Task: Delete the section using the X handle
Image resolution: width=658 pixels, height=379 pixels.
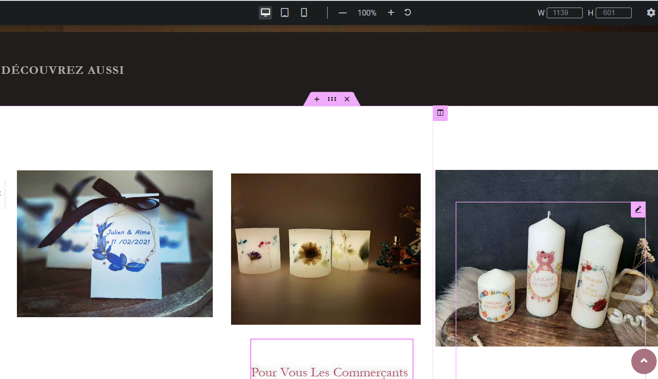Action: pyautogui.click(x=347, y=99)
